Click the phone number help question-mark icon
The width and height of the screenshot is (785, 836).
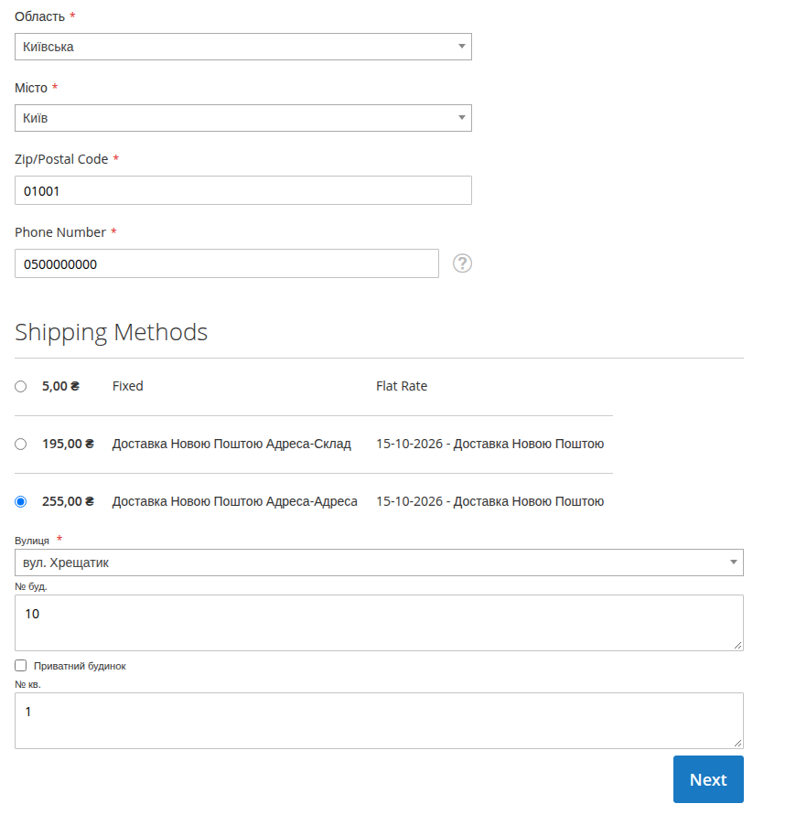coord(462,263)
